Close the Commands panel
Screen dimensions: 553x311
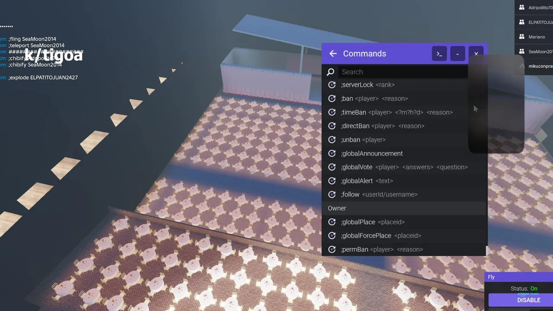click(x=476, y=54)
